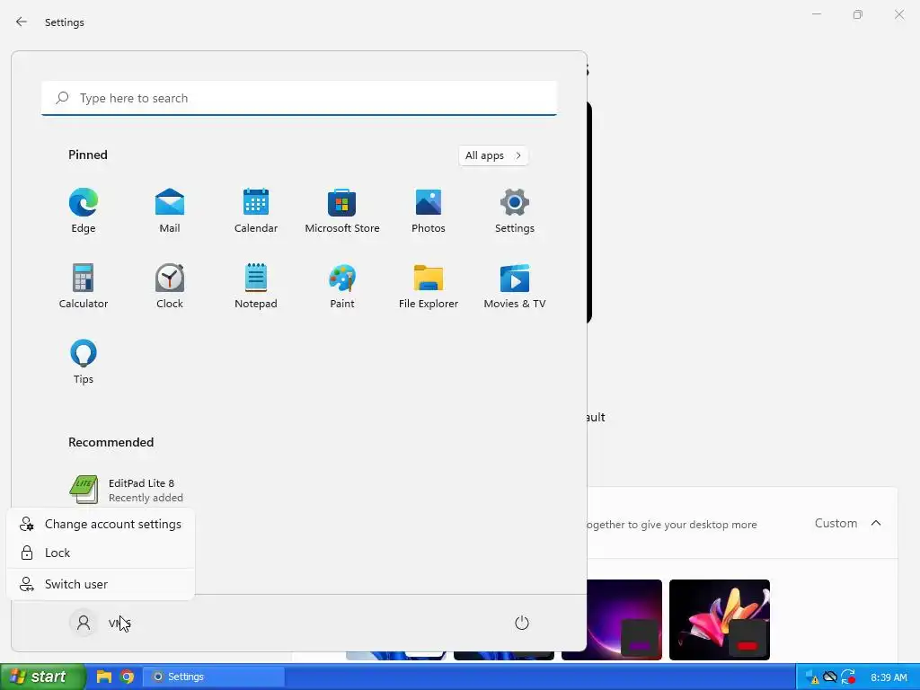Click the cloud-off icon in system tray
Image resolution: width=920 pixels, height=690 pixels.
pyautogui.click(x=829, y=677)
